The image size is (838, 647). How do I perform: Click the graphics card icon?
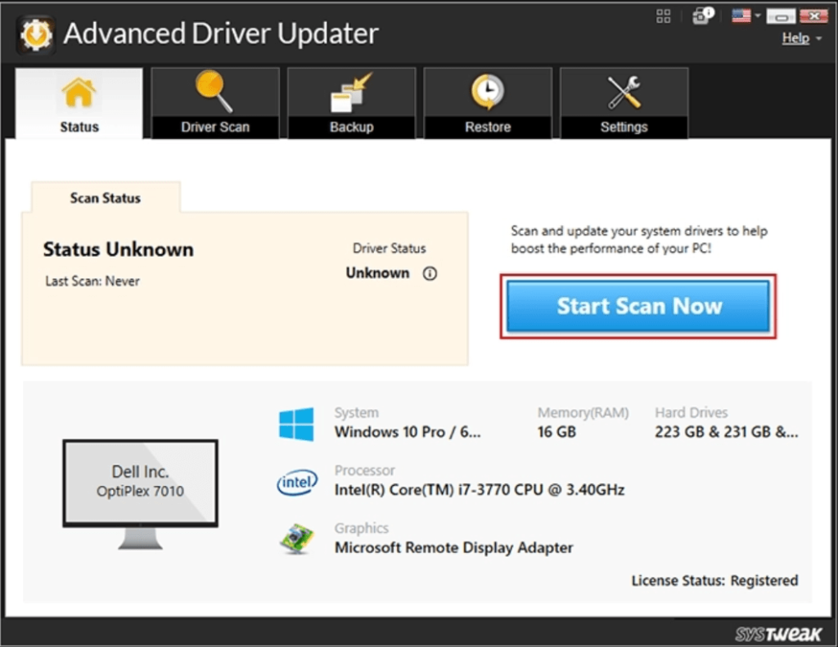point(296,539)
